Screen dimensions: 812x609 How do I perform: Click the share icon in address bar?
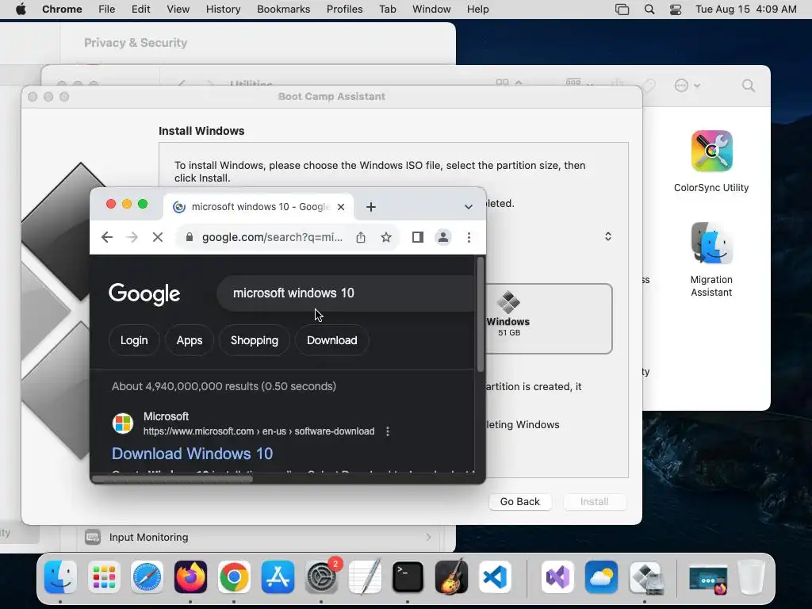point(361,237)
